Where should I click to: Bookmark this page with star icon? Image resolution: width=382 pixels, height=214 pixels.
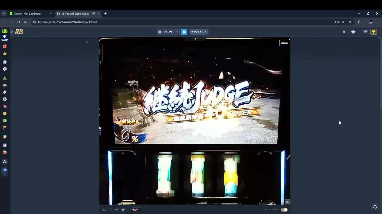pyautogui.click(x=350, y=22)
